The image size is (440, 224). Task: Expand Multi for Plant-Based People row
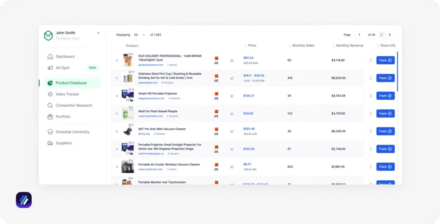click(x=117, y=114)
